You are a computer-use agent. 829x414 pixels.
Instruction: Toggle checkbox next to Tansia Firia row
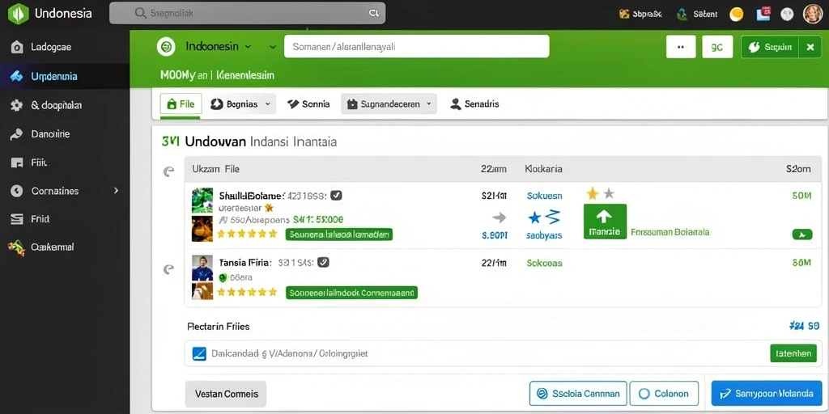[x=324, y=262]
